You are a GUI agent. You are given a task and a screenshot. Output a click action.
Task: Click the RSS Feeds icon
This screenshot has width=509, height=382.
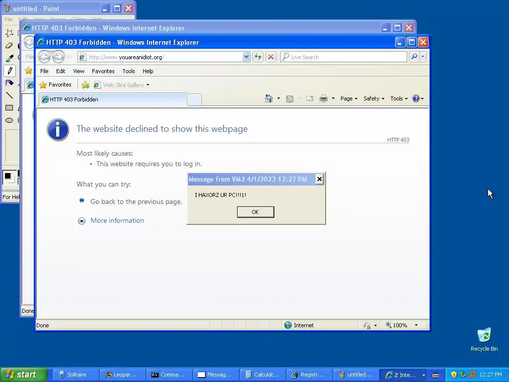point(290,99)
